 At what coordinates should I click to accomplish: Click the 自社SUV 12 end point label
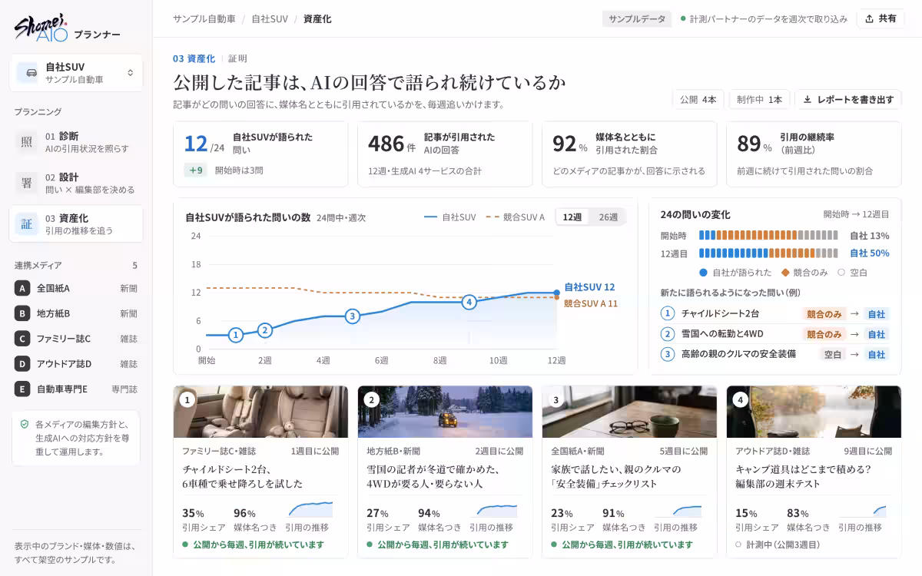click(589, 286)
